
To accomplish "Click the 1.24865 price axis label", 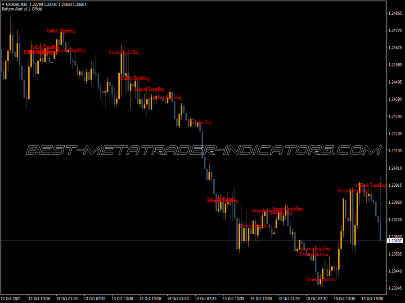I will [x=395, y=13].
